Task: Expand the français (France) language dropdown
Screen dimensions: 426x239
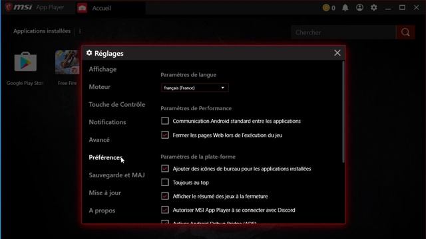Action: [194, 88]
